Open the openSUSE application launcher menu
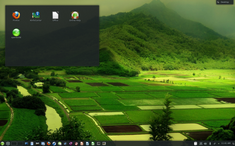 (x=3, y=143)
